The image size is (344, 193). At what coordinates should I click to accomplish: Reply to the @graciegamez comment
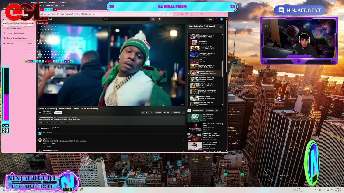pyautogui.click(x=53, y=143)
